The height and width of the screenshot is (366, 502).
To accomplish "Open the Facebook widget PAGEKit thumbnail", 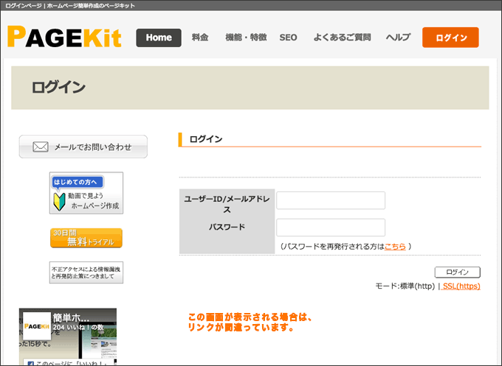I will (37, 326).
